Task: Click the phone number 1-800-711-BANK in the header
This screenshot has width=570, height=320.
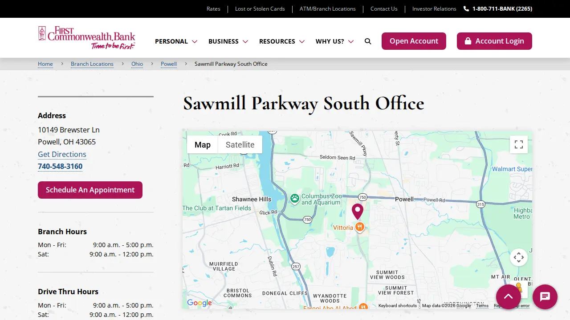Action: (498, 9)
